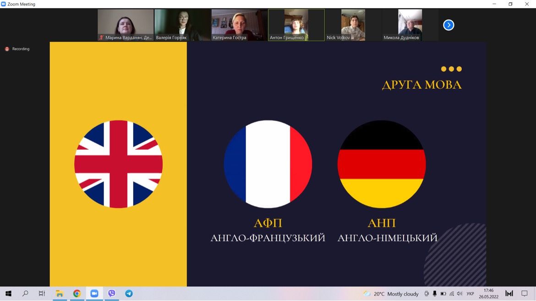Image resolution: width=536 pixels, height=301 pixels.
Task: Open the Zoom app in the taskbar
Action: click(x=94, y=294)
